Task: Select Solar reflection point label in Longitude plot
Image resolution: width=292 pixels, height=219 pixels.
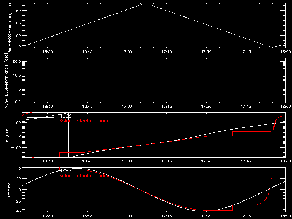Action: pos(84,121)
